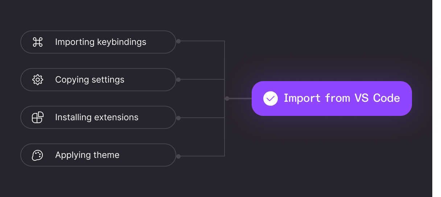Click the horizontal line from Applying theme dot
The height and width of the screenshot is (197, 441).
coord(202,156)
